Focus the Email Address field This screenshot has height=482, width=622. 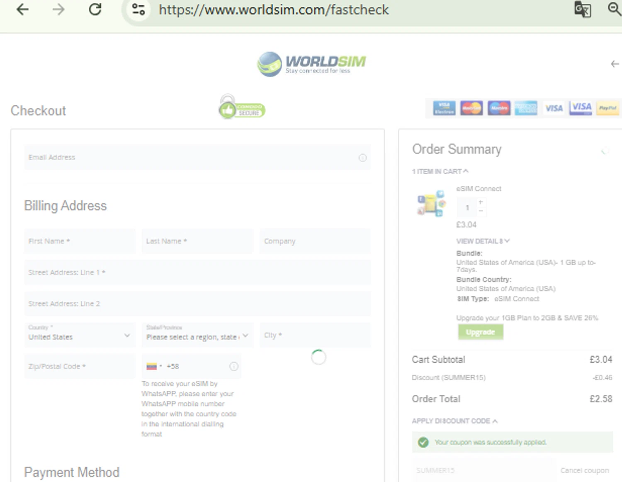197,157
